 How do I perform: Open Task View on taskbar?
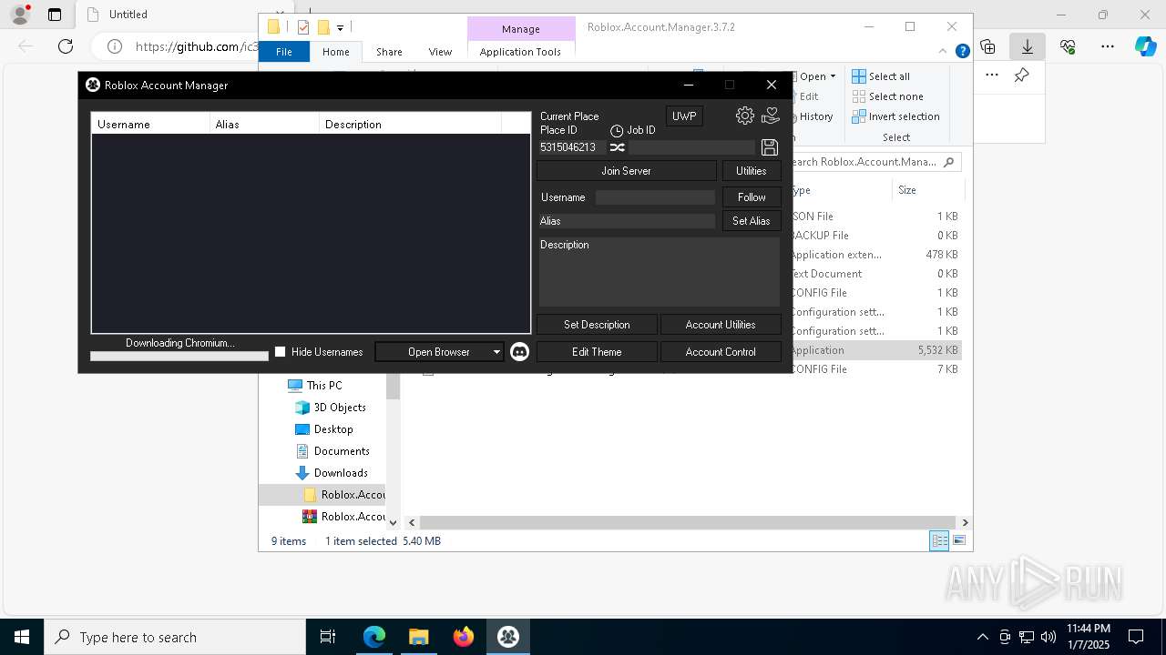[328, 637]
